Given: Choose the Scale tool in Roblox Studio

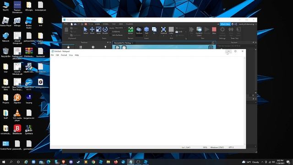Looking at the screenshot, I should [x=98, y=30].
